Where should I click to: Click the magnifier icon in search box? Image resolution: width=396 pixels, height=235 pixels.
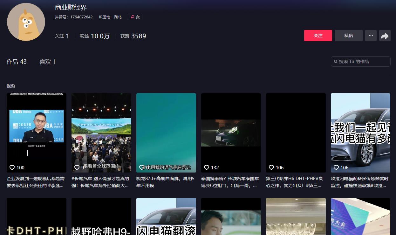coord(336,62)
